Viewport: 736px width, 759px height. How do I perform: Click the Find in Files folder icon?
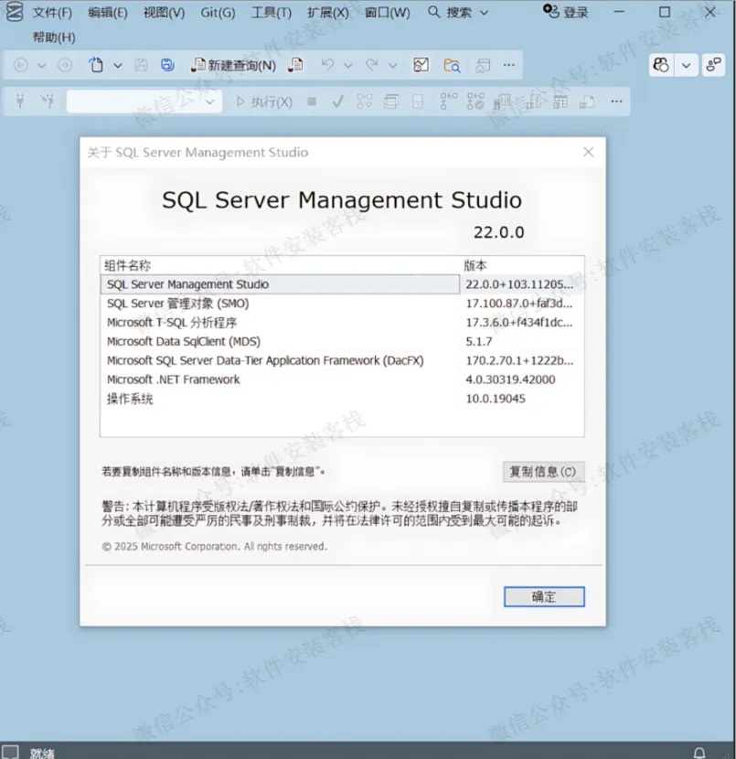pyautogui.click(x=452, y=65)
